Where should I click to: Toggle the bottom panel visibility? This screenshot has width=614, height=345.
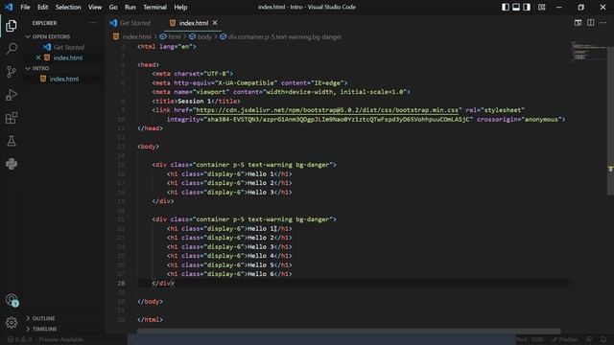point(516,7)
